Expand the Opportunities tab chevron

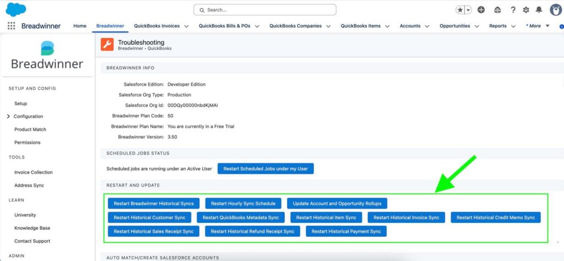[477, 26]
